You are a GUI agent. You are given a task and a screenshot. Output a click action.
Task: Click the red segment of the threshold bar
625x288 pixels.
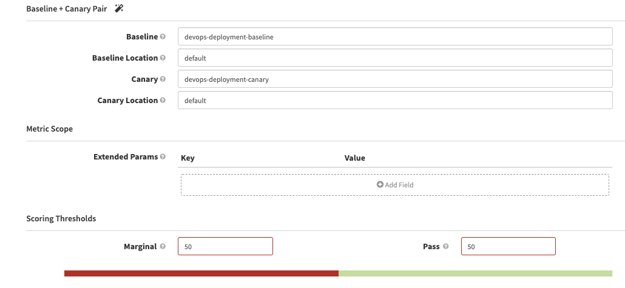201,273
